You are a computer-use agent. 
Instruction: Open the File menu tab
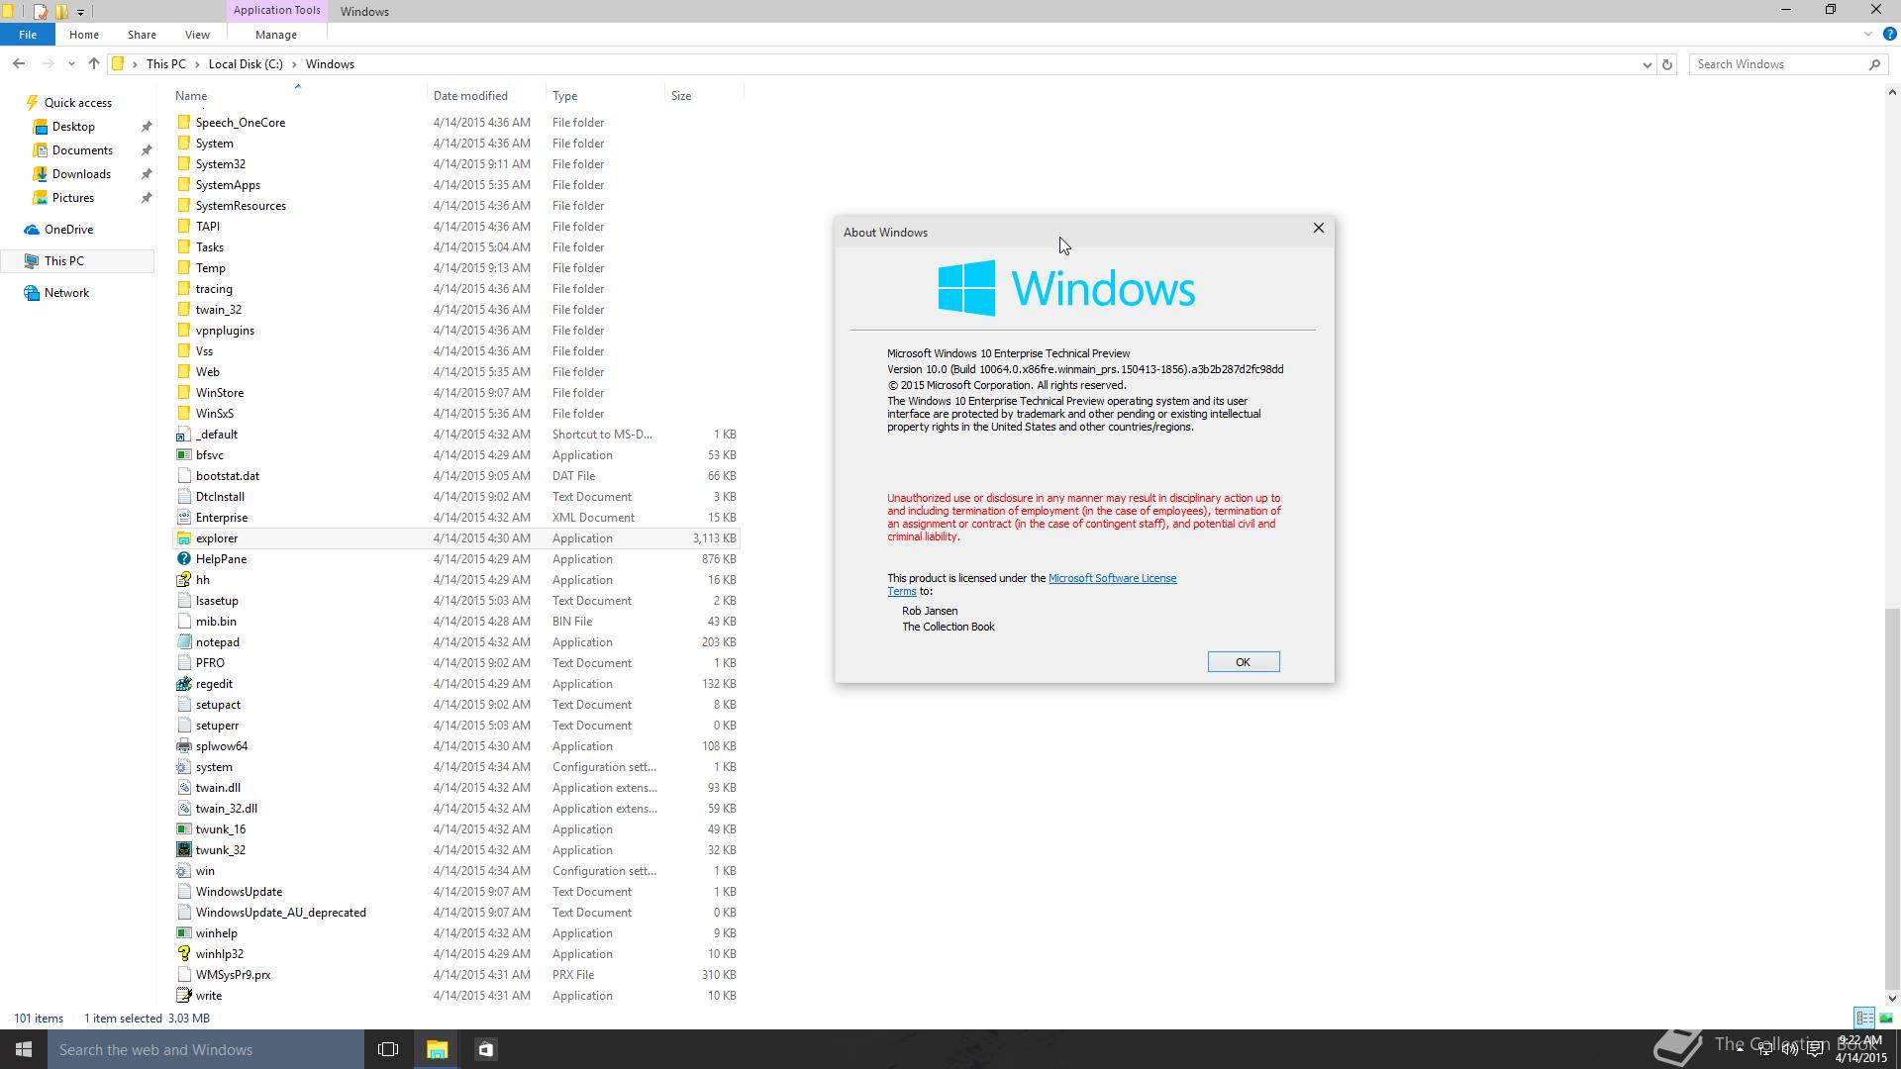pos(28,35)
